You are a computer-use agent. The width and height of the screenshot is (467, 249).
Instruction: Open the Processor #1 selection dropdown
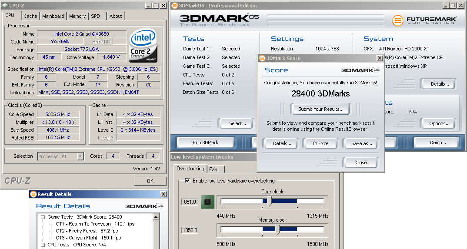click(x=80, y=156)
